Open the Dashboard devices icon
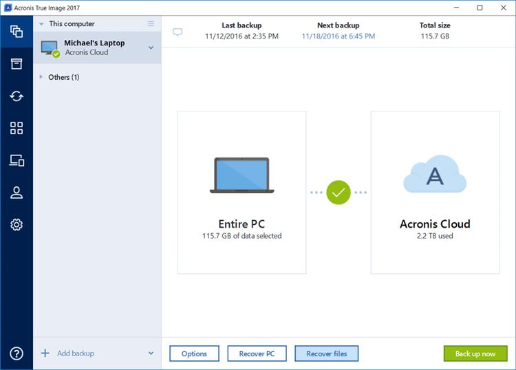 pyautogui.click(x=17, y=161)
